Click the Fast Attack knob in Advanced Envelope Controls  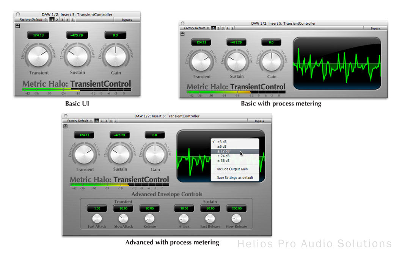point(97,219)
